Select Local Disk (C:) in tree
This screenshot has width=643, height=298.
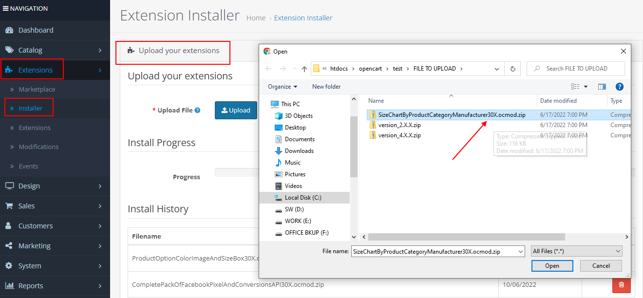pos(303,198)
